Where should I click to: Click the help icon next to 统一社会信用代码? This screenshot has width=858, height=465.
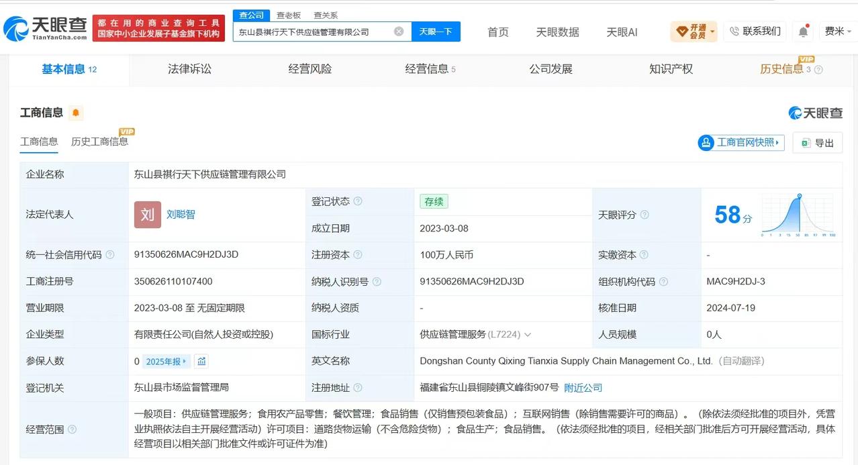tap(110, 255)
